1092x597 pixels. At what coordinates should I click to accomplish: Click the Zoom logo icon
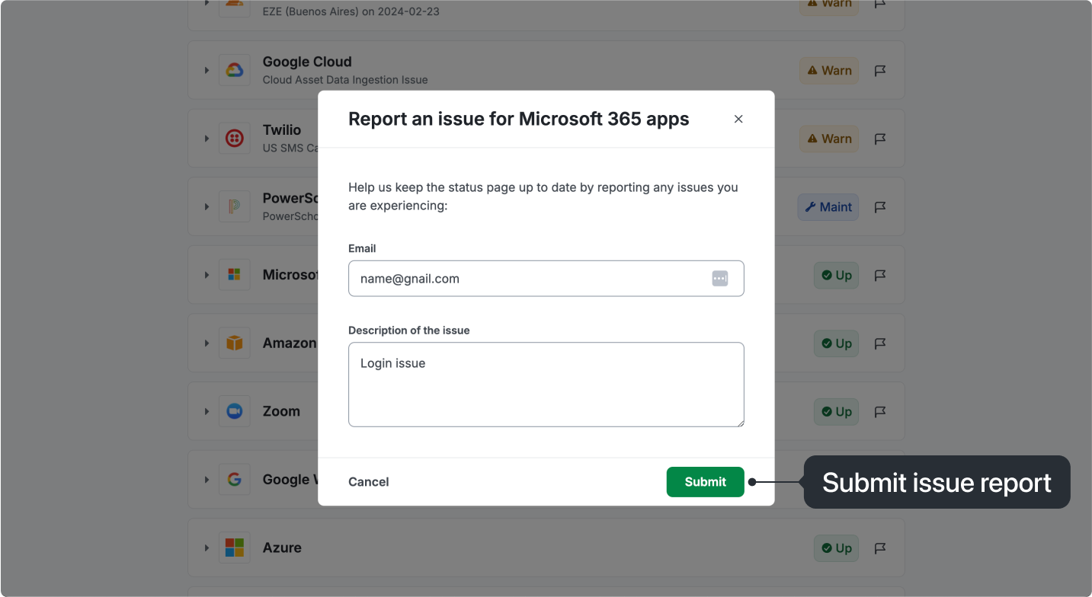[x=234, y=411]
